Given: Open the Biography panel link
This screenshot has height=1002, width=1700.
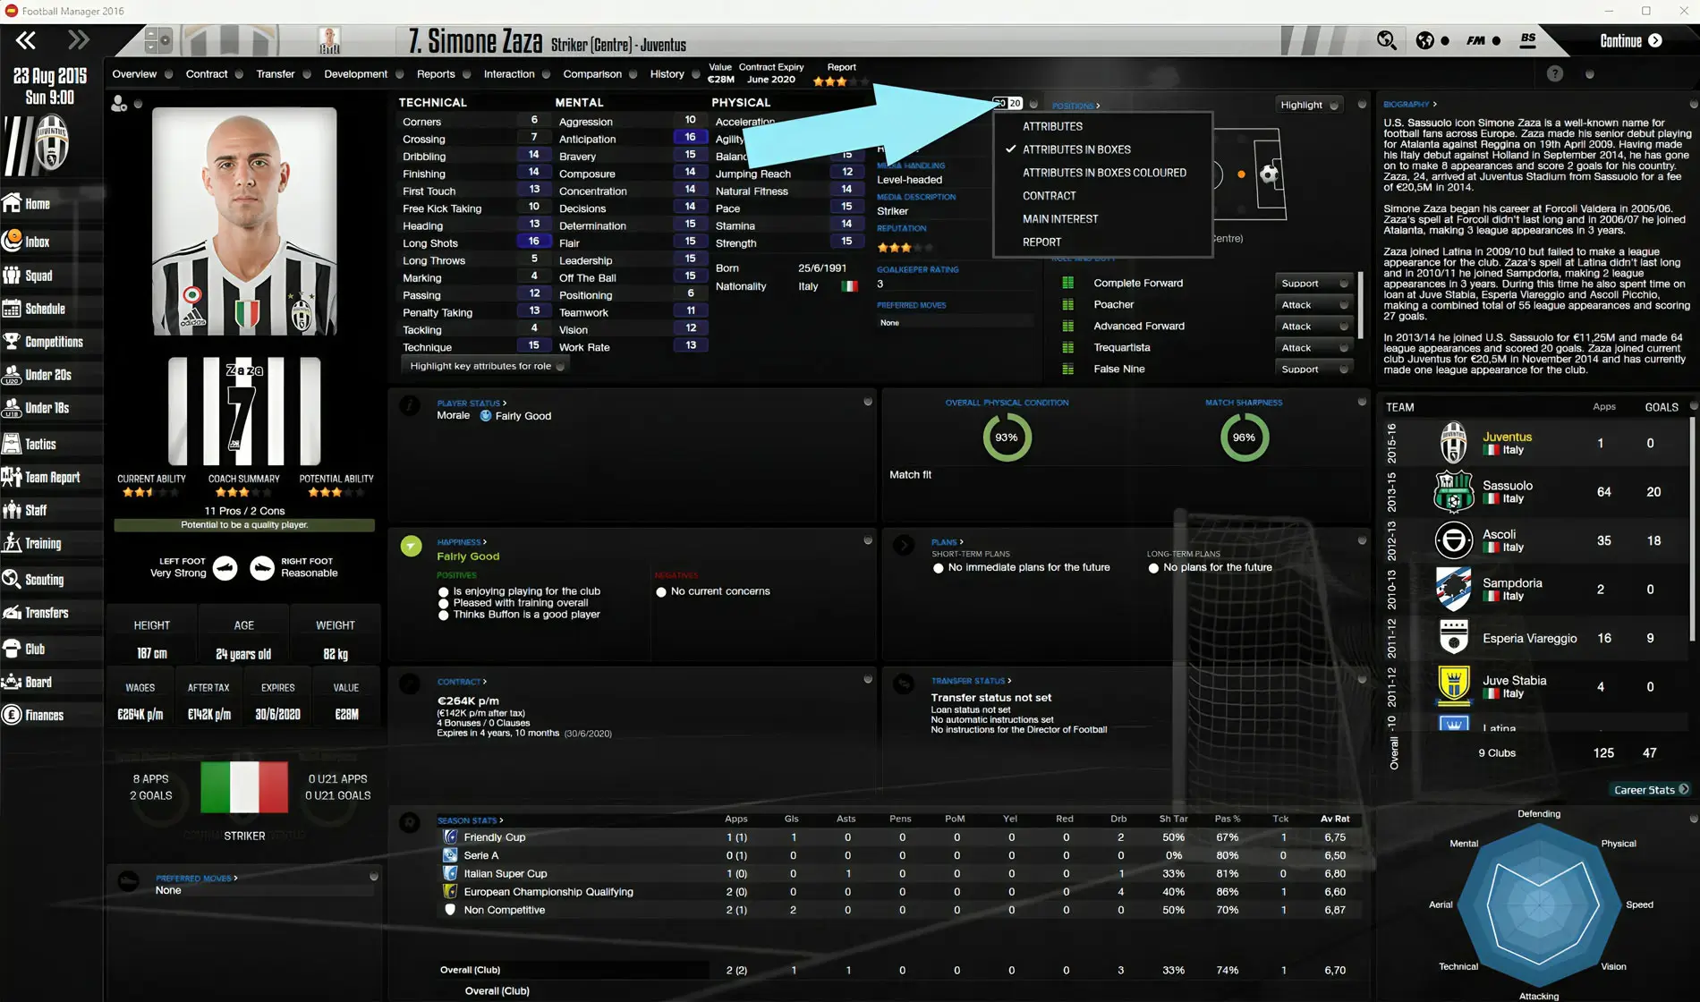Looking at the screenshot, I should pos(1409,105).
